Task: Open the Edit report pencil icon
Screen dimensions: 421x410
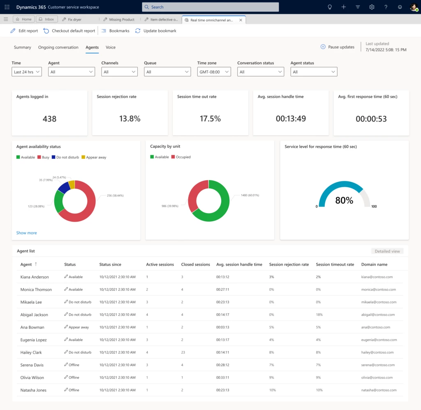Action: pyautogui.click(x=13, y=30)
